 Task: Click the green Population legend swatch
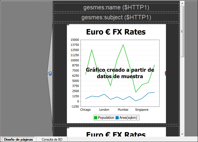point(96,118)
